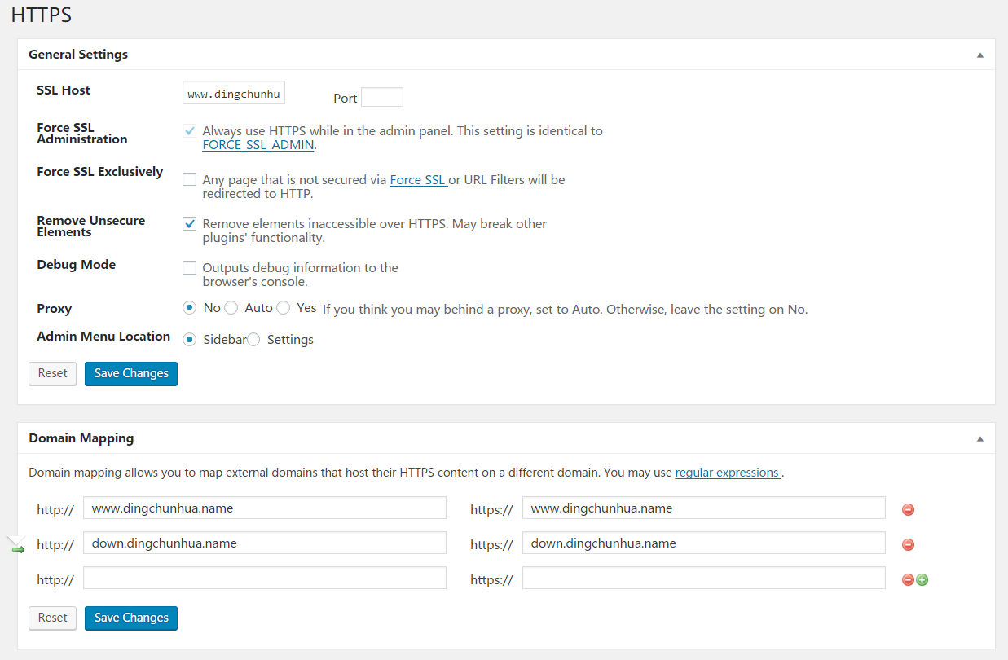Edit https down.dingchunhua.name field
Image resolution: width=1008 pixels, height=660 pixels.
[704, 543]
